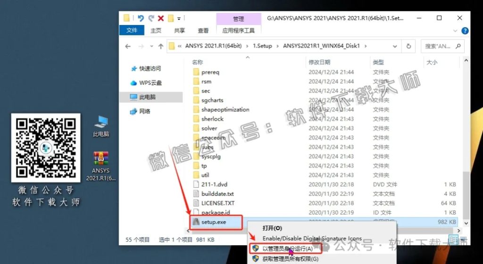Click the red delete X icon in the quick access toolbar
The width and height of the screenshot is (483, 264).
click(x=161, y=18)
